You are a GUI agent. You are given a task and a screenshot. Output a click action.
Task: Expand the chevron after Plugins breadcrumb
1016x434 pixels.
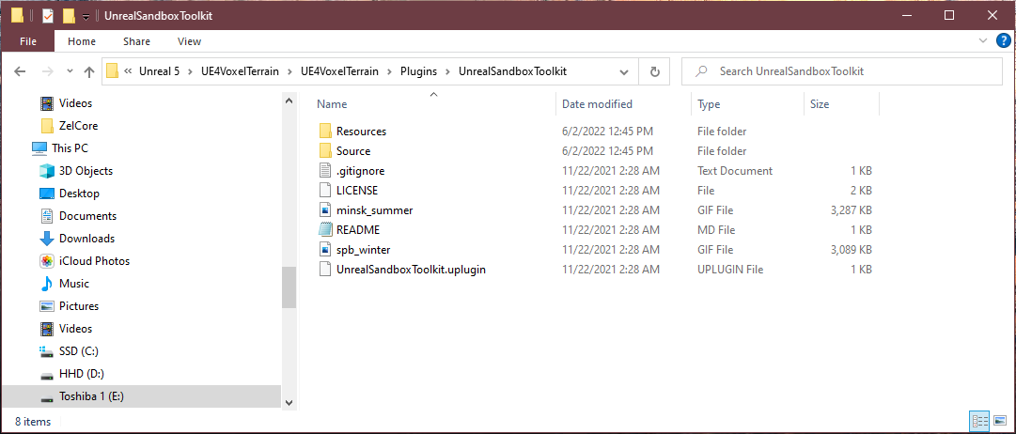pos(448,71)
